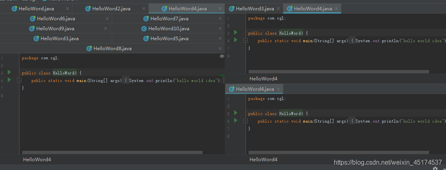Toggle the eye inspection icon in left editor

(222, 56)
